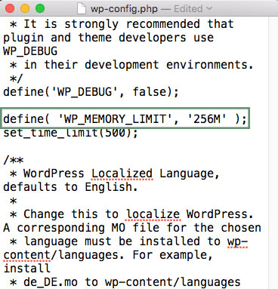This screenshot has height=289, width=278.
Task: Click the */ comment closing line
Action: click(x=16, y=78)
